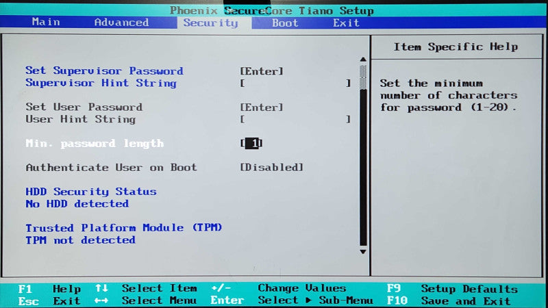Viewport: 548px width, 308px height.
Task: Select Set Supervisor Password option
Action: (104, 70)
